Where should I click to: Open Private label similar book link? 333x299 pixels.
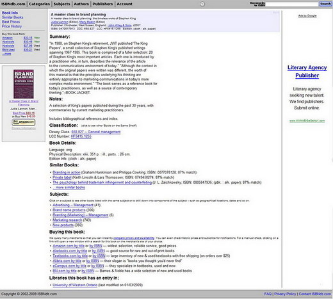(x=62, y=177)
